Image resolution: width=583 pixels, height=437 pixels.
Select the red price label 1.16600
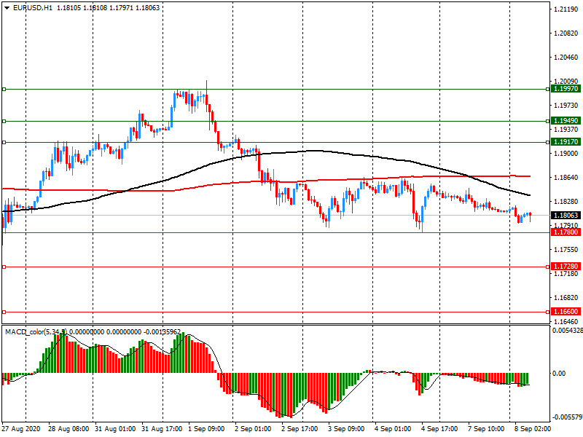[566, 312]
